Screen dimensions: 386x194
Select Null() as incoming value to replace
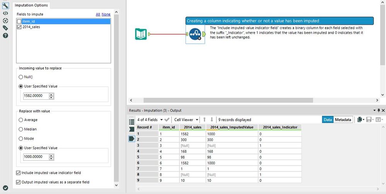21,77
